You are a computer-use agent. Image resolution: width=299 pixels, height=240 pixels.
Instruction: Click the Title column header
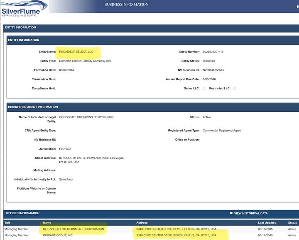pyautogui.click(x=7, y=223)
